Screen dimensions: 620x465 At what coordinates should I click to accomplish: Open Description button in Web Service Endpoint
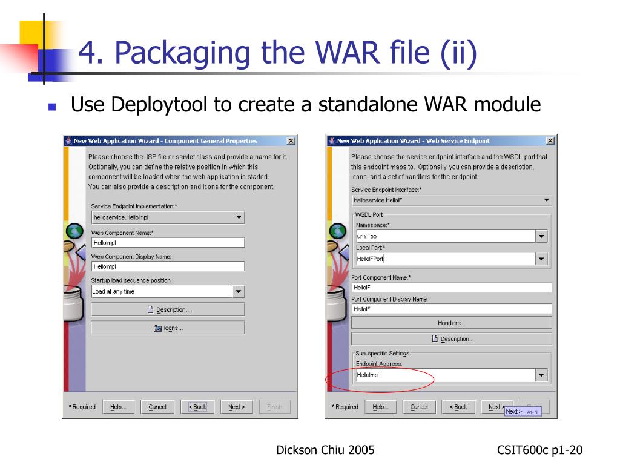(452, 339)
